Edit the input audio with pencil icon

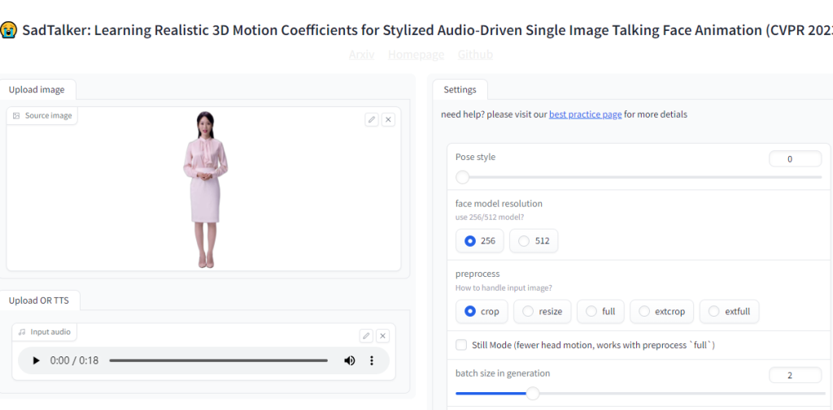tap(366, 335)
